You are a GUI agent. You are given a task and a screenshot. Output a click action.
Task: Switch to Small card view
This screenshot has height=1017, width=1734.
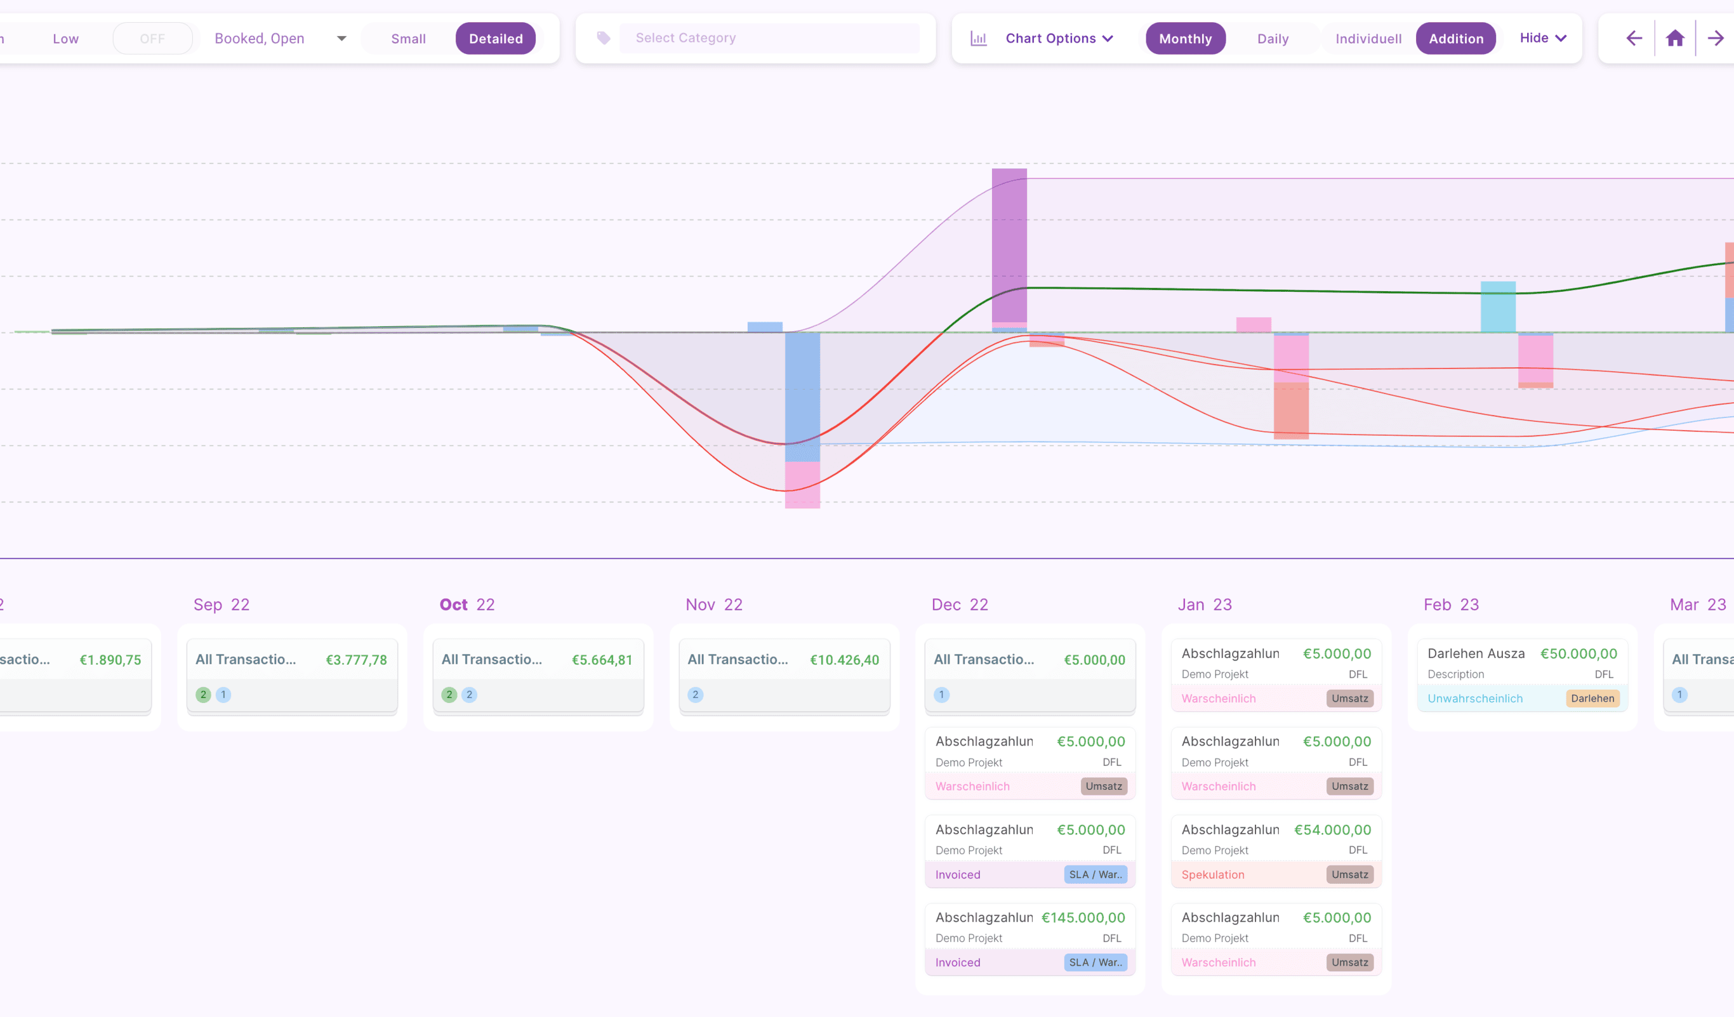coord(408,39)
